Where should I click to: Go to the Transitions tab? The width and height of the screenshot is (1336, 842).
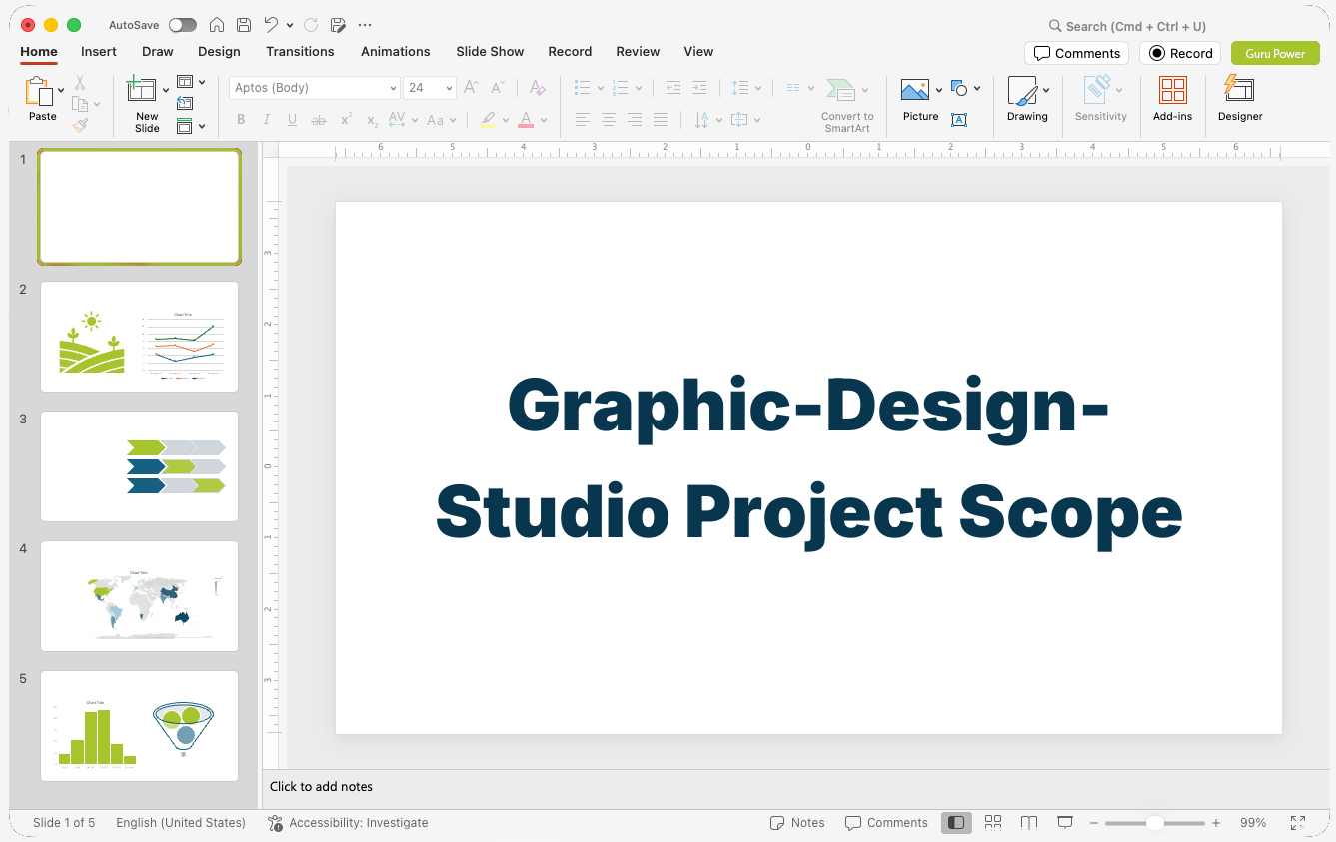tap(300, 52)
